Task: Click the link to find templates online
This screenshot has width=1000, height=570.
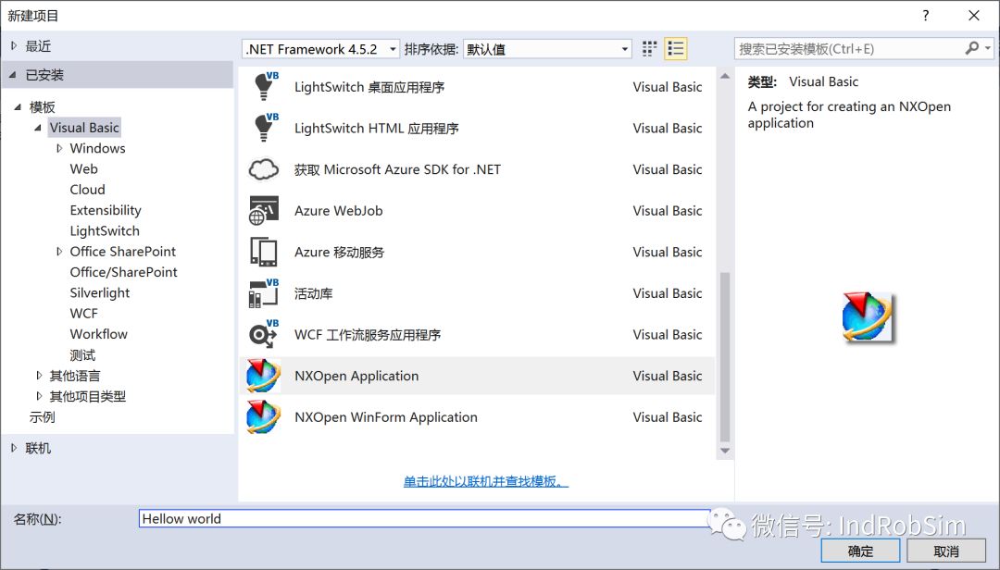Action: coord(485,481)
